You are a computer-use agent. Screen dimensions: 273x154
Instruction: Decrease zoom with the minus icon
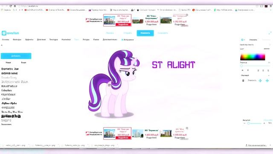[244, 123]
